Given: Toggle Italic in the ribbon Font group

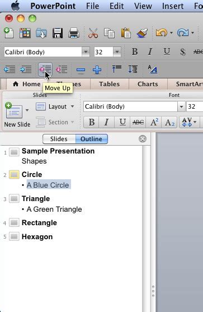Looking at the screenshot, I should coord(106,122).
